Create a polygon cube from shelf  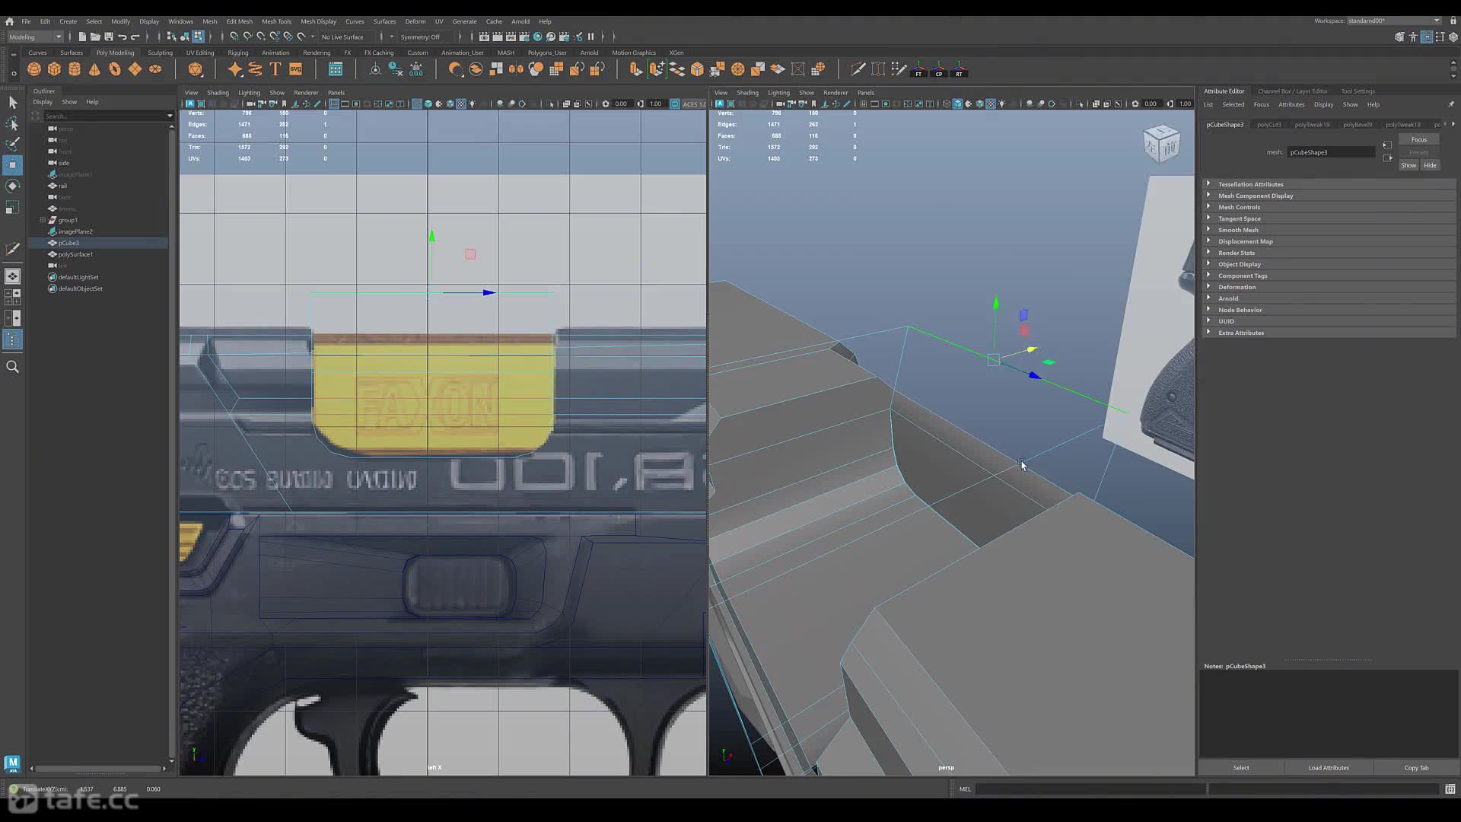(x=54, y=69)
